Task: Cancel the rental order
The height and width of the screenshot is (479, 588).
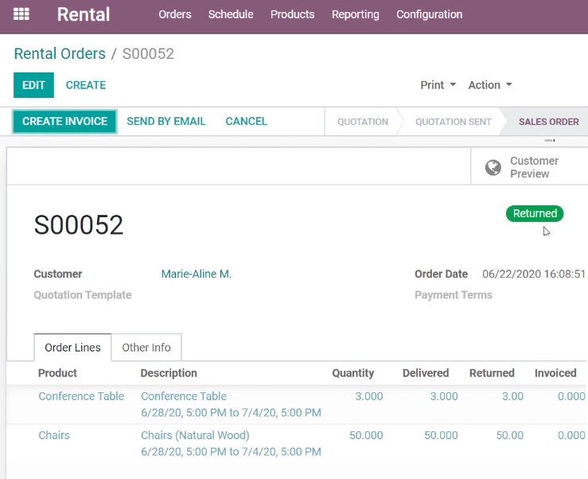Action: point(247,122)
